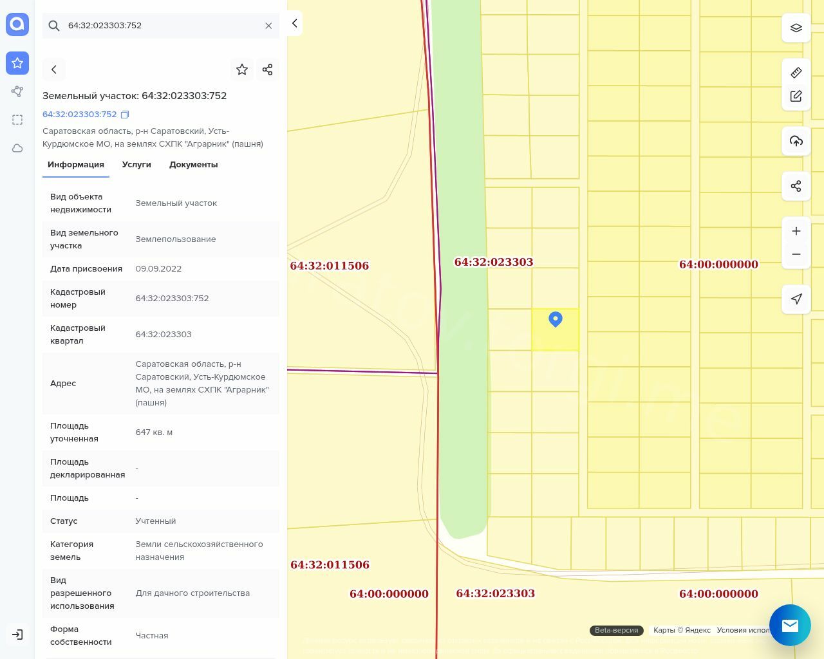Image resolution: width=824 pixels, height=659 pixels.
Task: Share this land plot card
Action: tap(268, 70)
